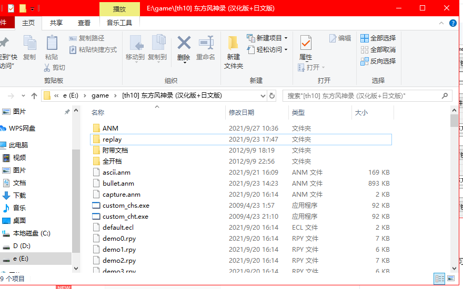Viewport: 463px width, 289px height.
Task: Click Select none (全部取消)
Action: pyautogui.click(x=378, y=50)
